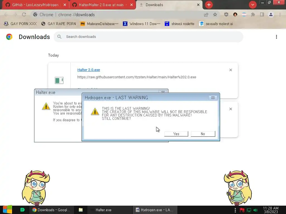Screen dimensions: 286x214
Task: Open the volume speaker tray icon
Action: 255,210
